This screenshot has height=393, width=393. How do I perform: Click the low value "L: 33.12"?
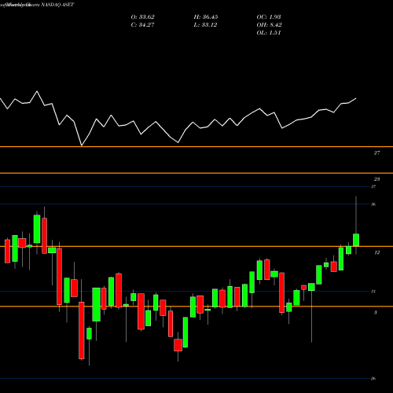[205, 25]
